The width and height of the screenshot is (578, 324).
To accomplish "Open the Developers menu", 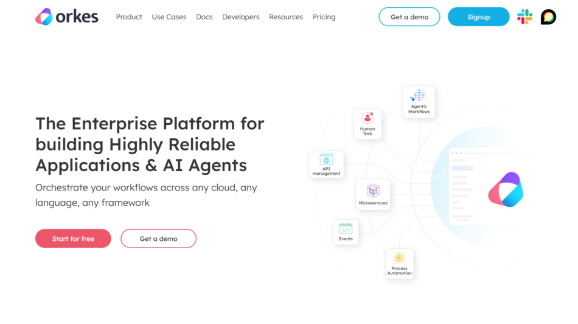I will [x=240, y=17].
